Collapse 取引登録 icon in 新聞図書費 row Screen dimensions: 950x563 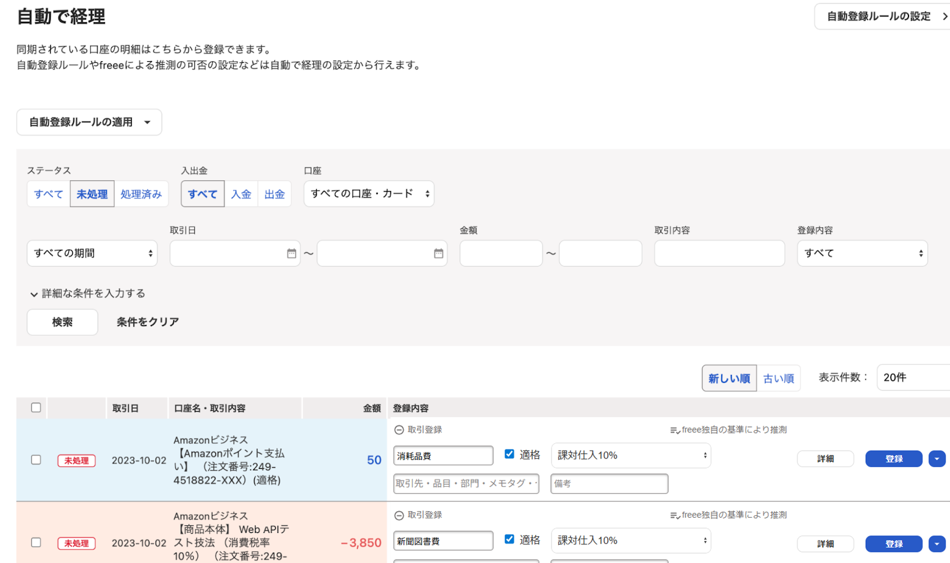click(x=399, y=515)
